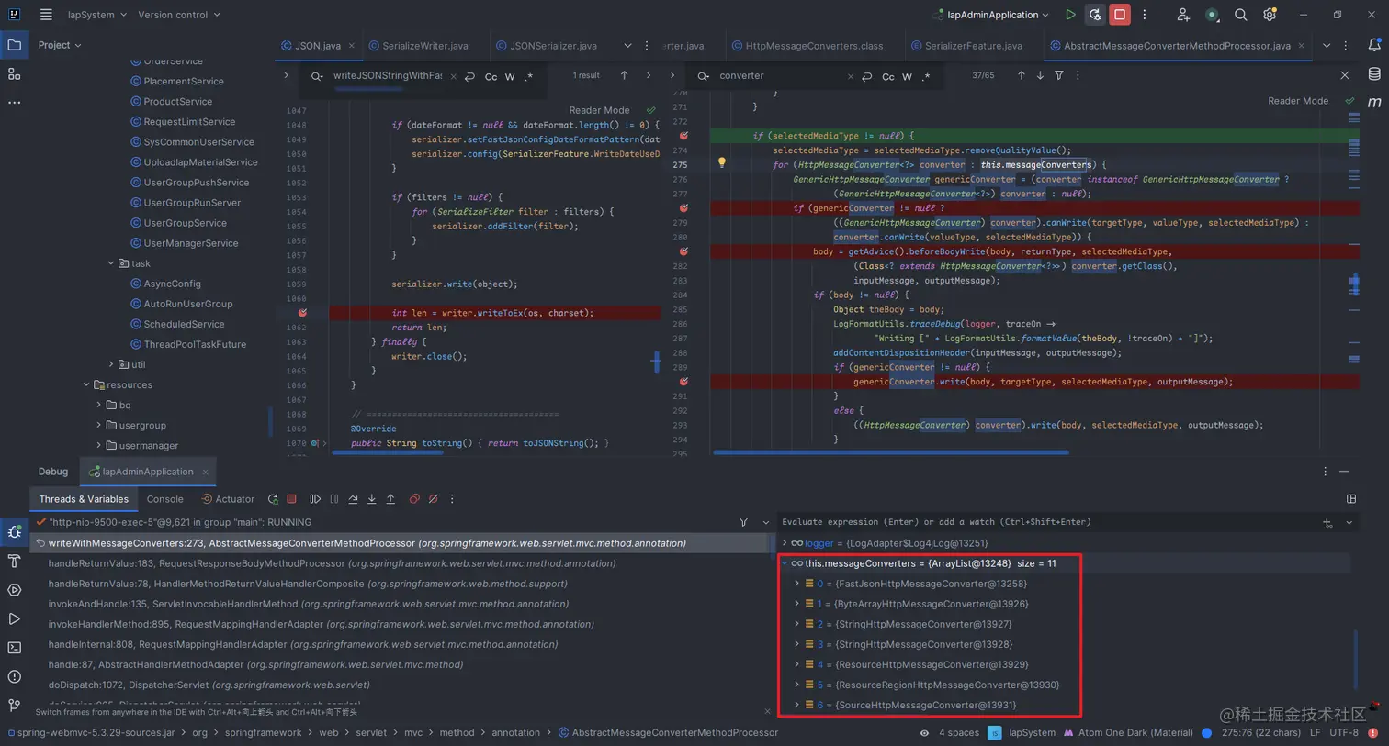Switch to the Console tab
Viewport: 1389px width, 746px height.
point(164,499)
